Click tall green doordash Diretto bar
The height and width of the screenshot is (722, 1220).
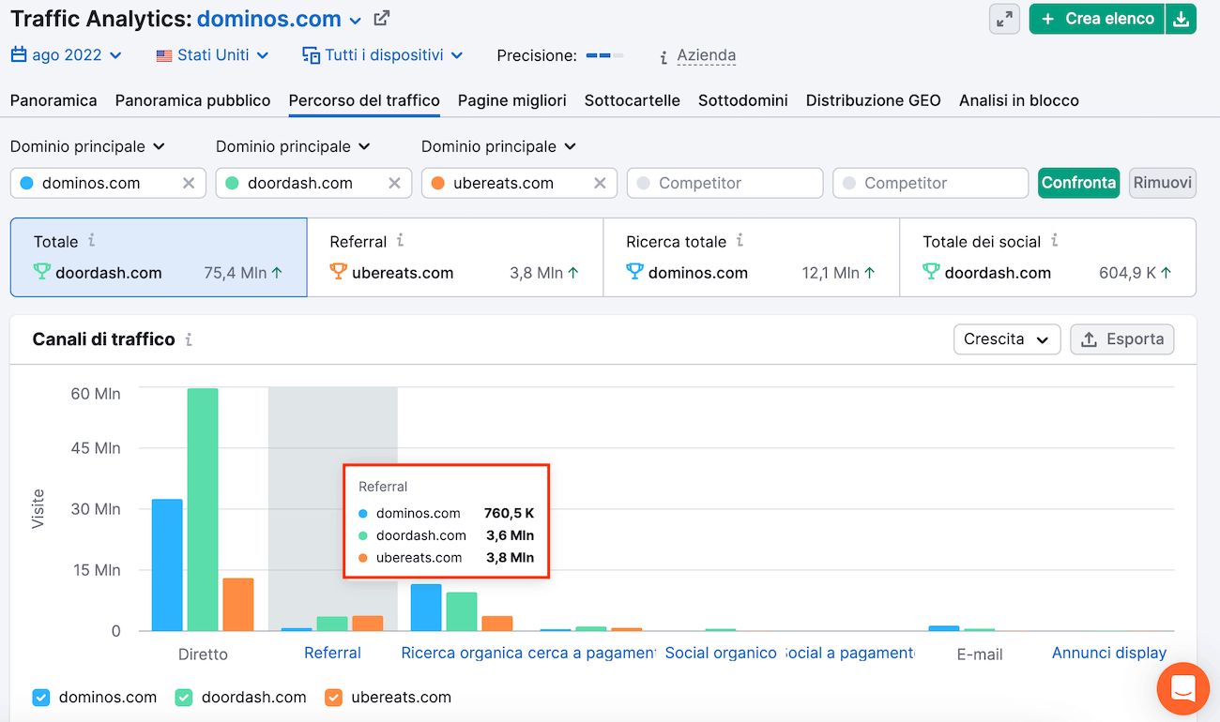[203, 509]
